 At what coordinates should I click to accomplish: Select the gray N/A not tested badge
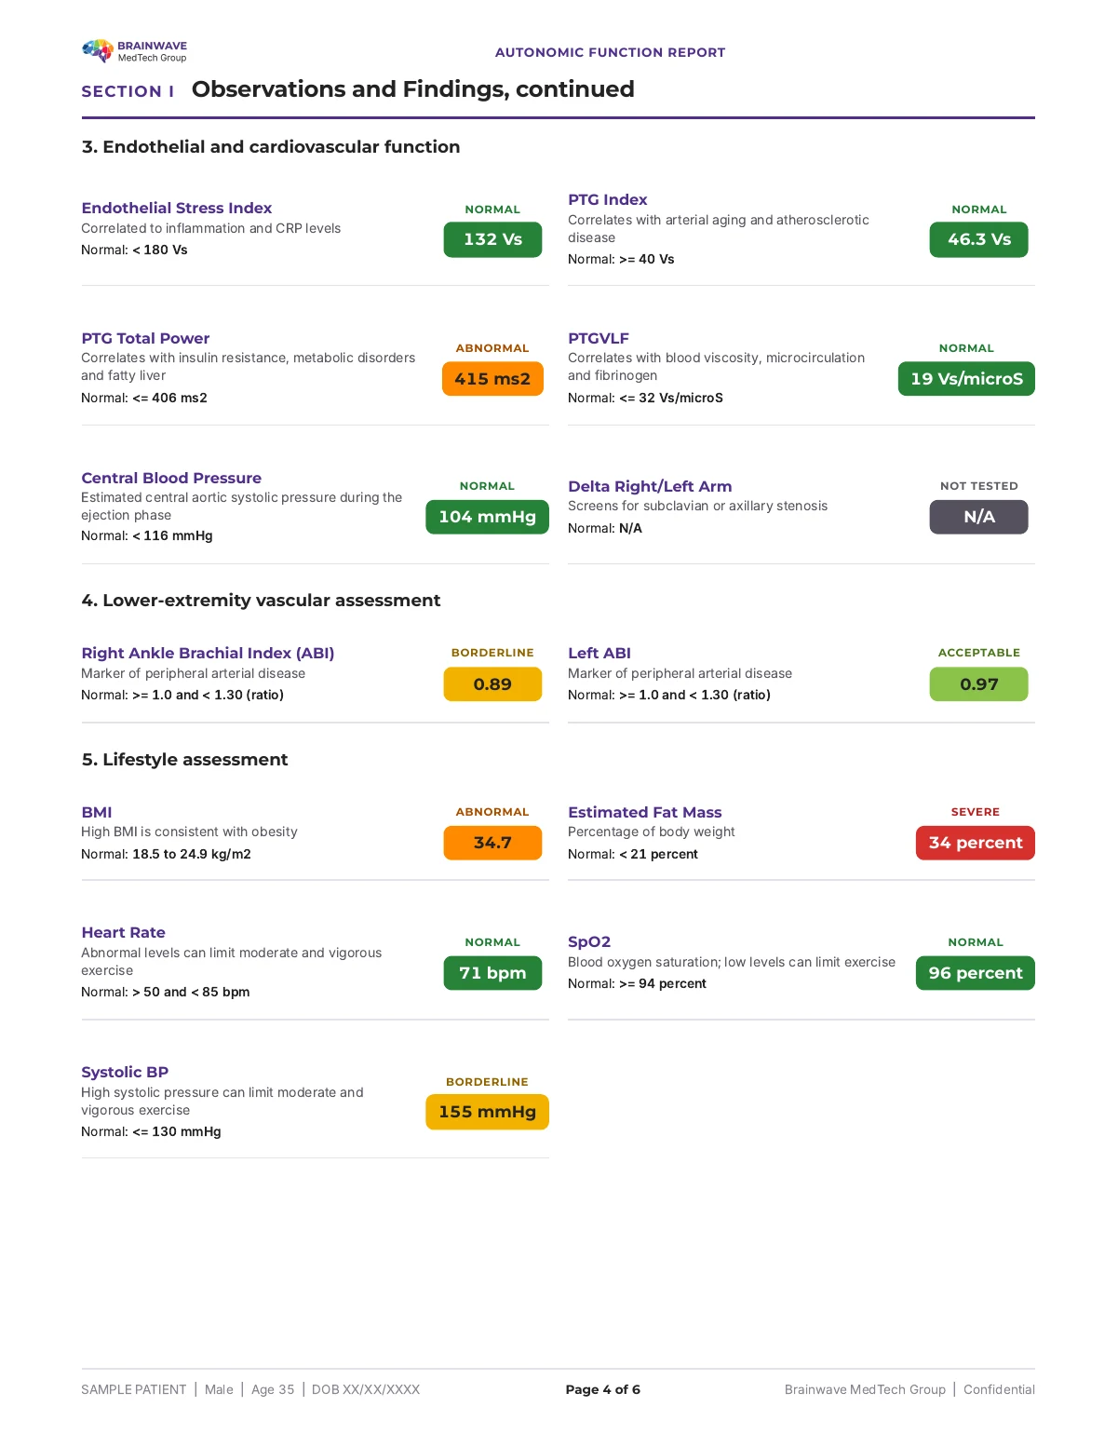click(x=978, y=517)
